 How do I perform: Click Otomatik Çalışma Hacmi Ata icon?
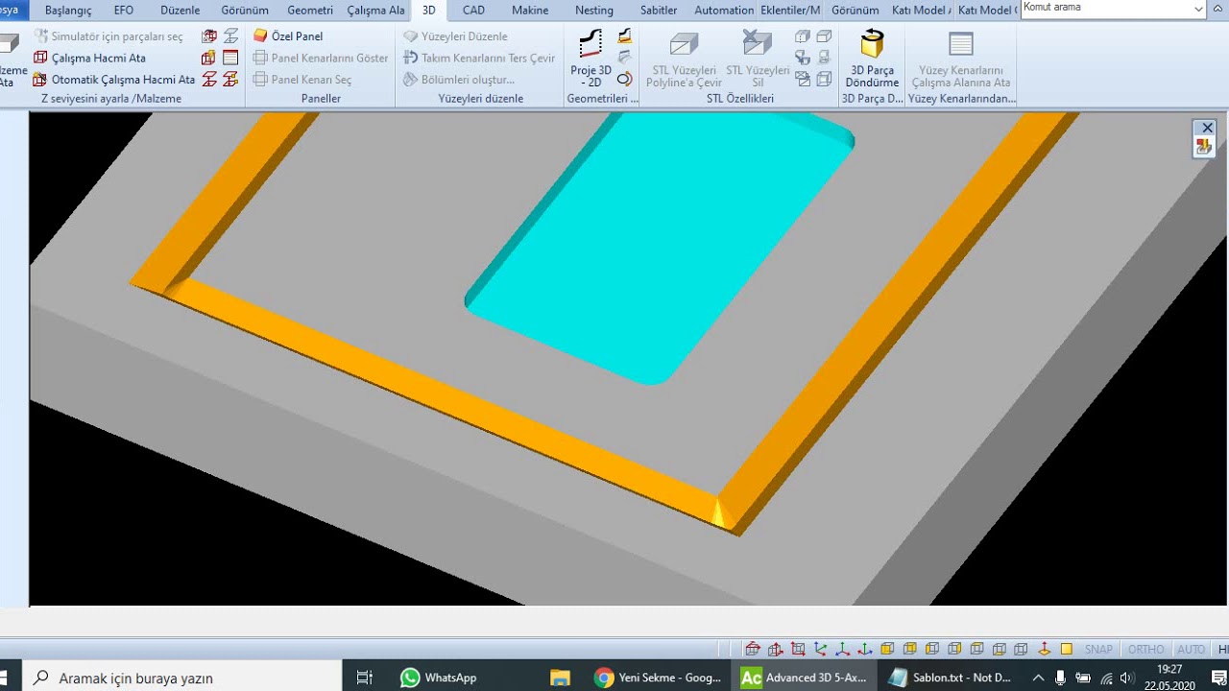click(x=40, y=80)
